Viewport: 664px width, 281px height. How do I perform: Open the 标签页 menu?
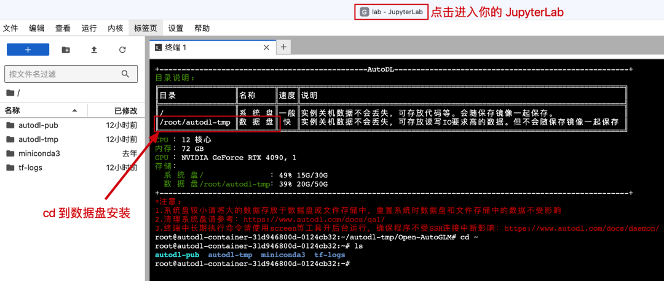(145, 28)
